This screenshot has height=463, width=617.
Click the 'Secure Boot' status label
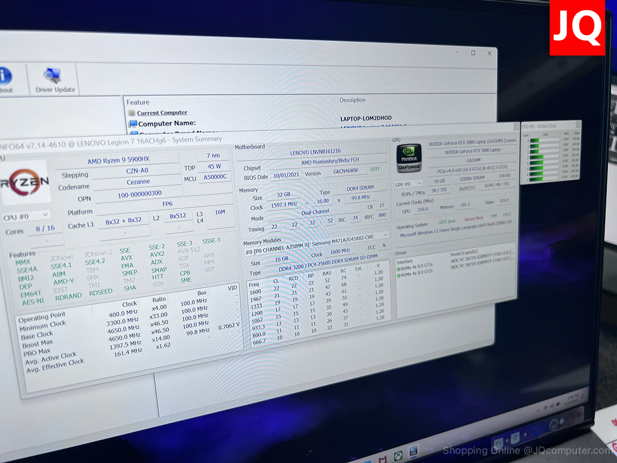tap(474, 219)
